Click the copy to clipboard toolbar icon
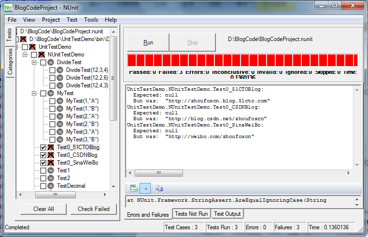This screenshot has height=237, width=368. coord(159,188)
